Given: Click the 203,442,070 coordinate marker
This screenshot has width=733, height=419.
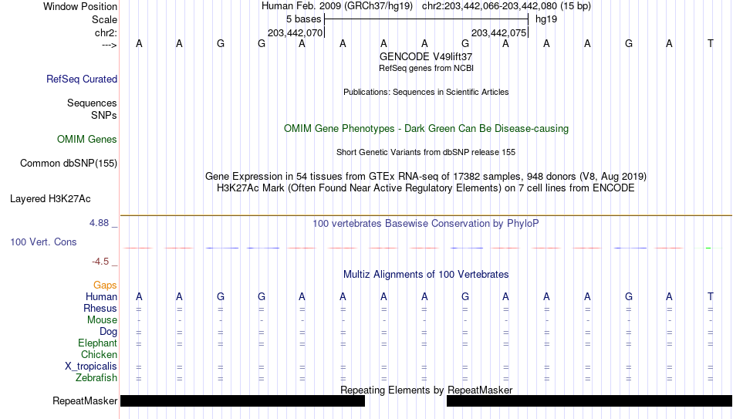Looking at the screenshot, I should (295, 32).
